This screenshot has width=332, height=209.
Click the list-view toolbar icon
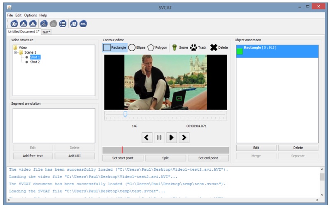(x=63, y=23)
